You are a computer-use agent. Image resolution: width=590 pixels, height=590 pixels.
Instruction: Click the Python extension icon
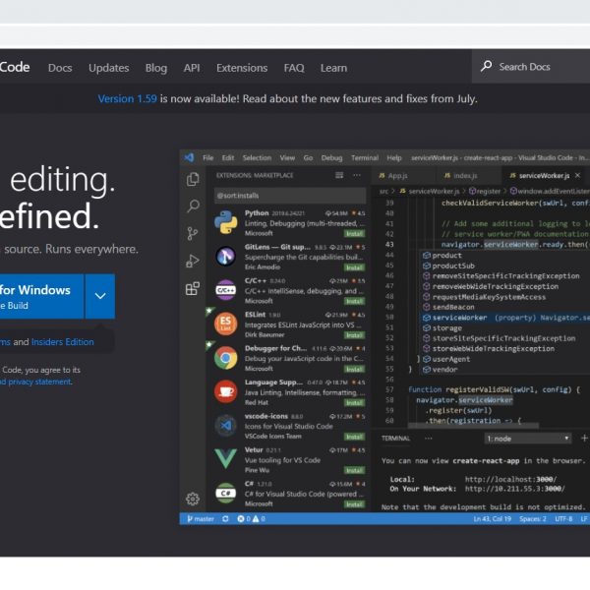pyautogui.click(x=225, y=221)
